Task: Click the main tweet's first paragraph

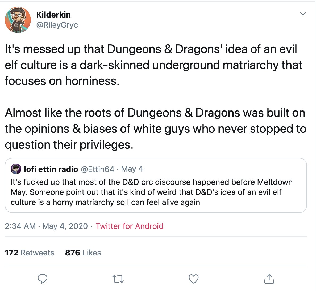Action: (153, 65)
